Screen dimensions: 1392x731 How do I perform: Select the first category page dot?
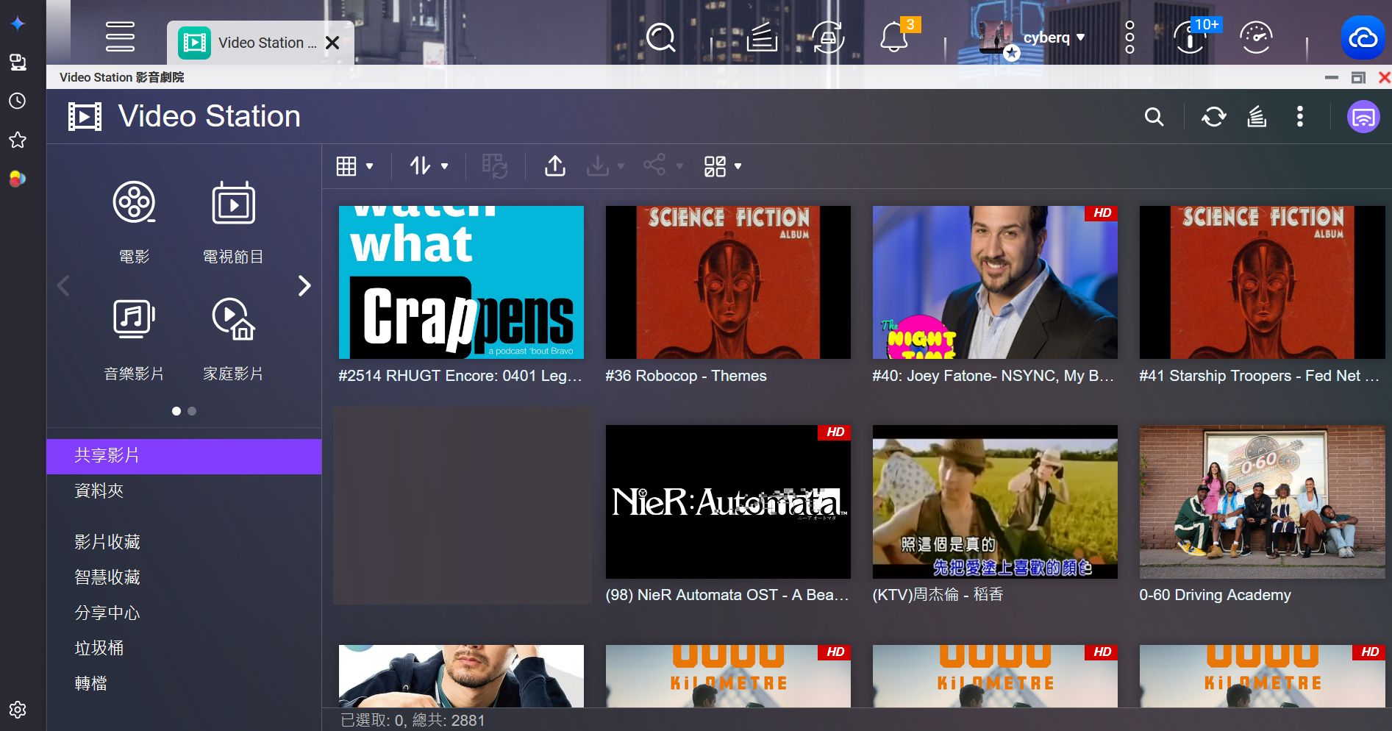[176, 411]
